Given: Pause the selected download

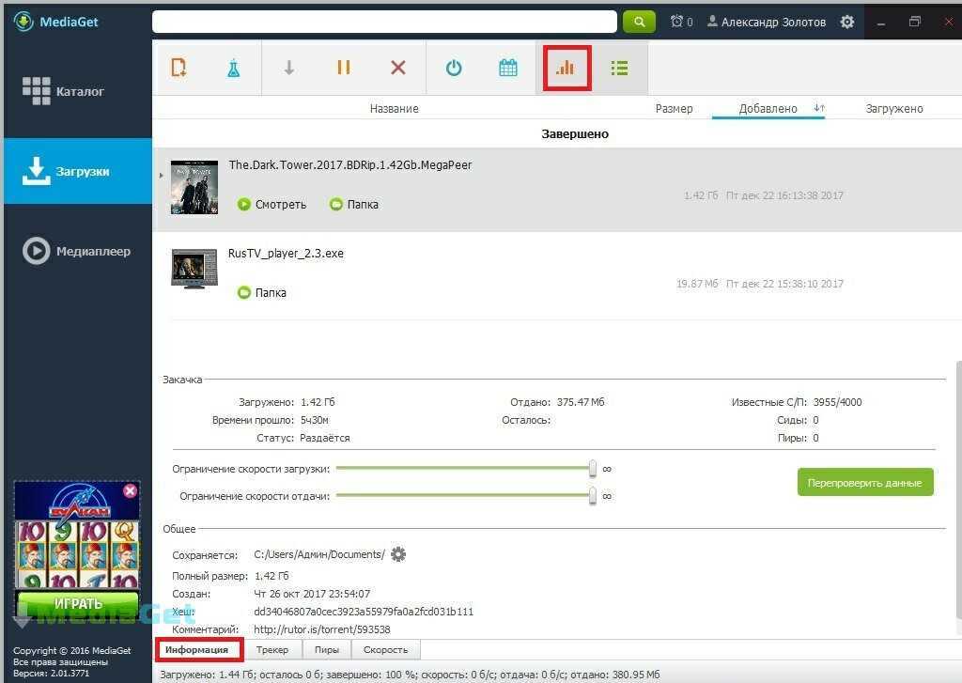Looking at the screenshot, I should (343, 68).
